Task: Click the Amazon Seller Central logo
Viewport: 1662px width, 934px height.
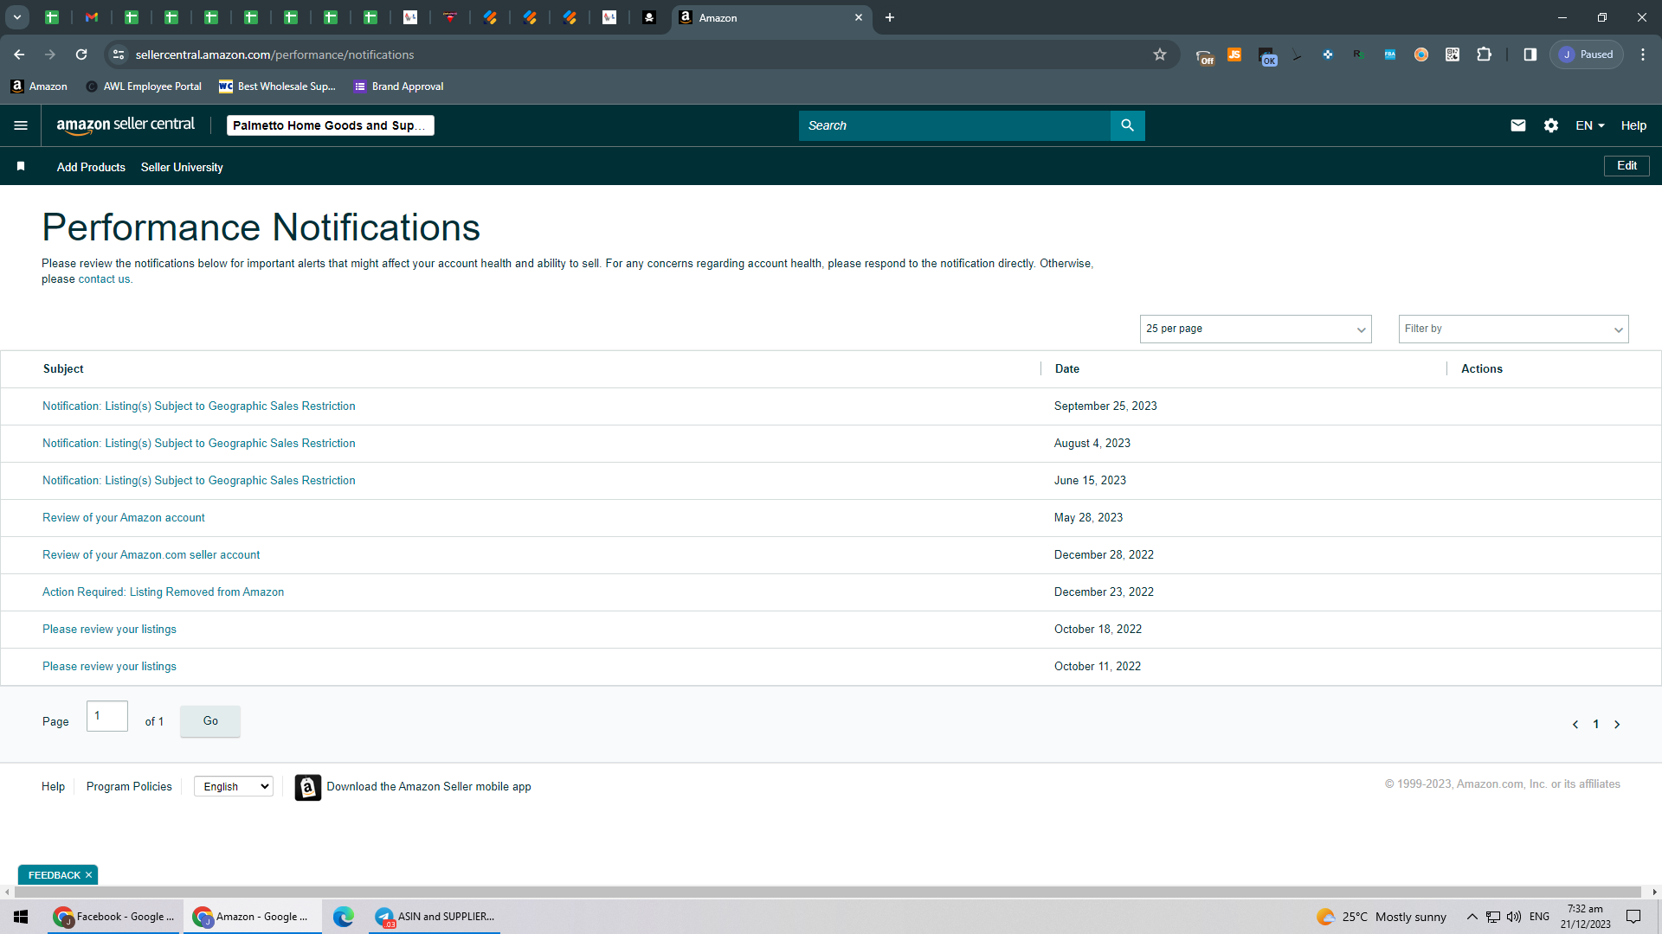Action: (126, 125)
